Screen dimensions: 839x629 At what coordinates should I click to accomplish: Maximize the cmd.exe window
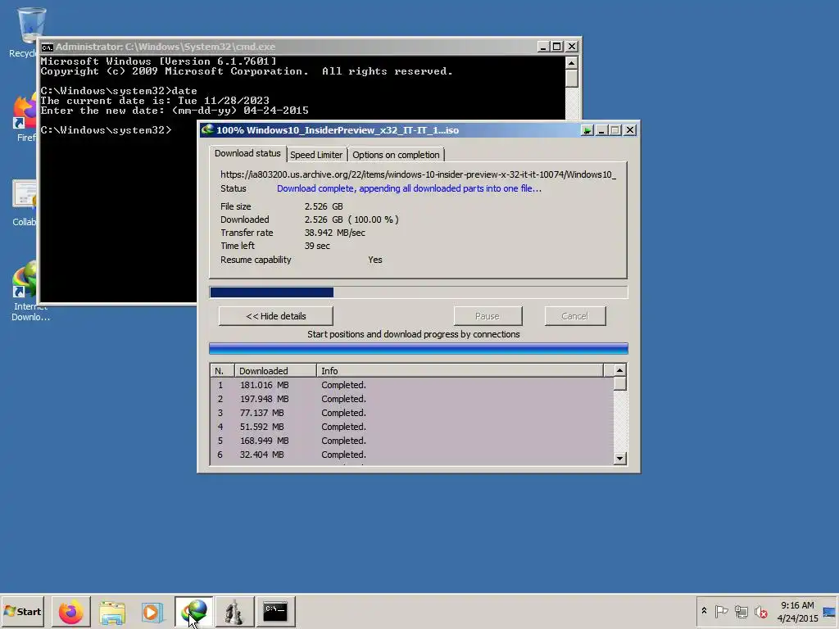tap(557, 47)
